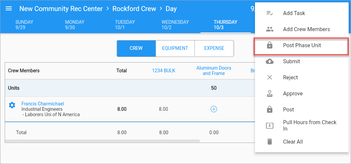
Task: Click Industrial Engineers text
Action: [42, 109]
